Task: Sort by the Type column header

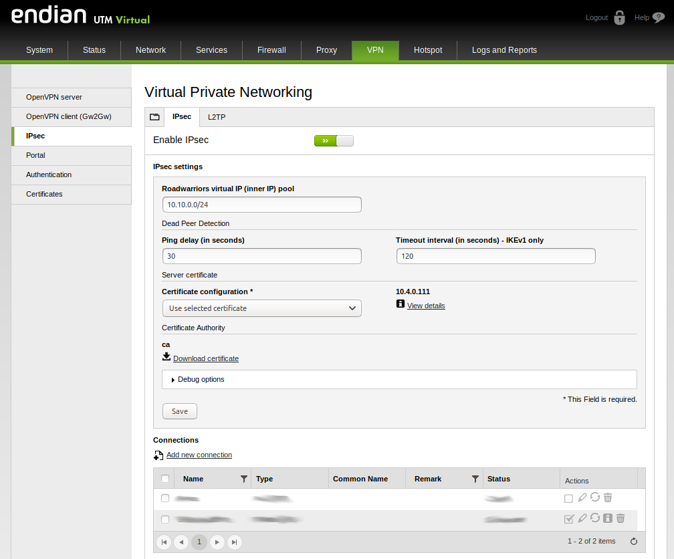Action: point(264,479)
